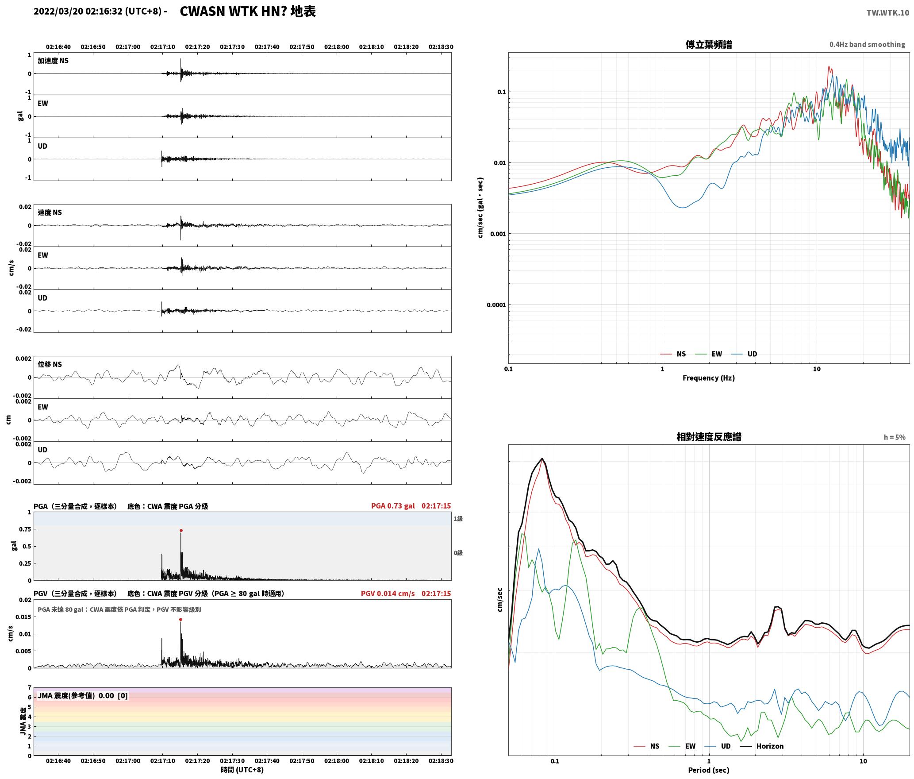The width and height of the screenshot is (914, 779).
Task: Click the 加速度 NS panel label
Action: click(x=53, y=61)
